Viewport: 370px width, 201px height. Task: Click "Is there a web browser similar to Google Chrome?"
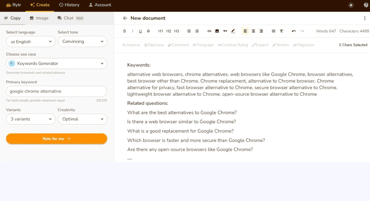(181, 122)
